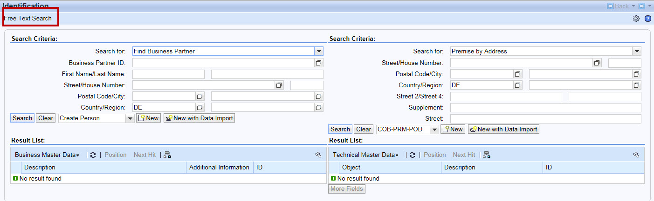Click New with Data Import for premise
Viewport: 654px width, 201px height.
[503, 130]
